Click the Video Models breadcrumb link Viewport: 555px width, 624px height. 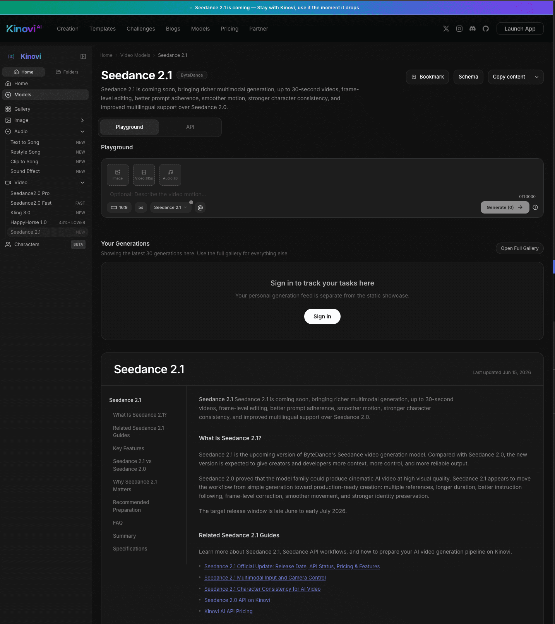(135, 55)
